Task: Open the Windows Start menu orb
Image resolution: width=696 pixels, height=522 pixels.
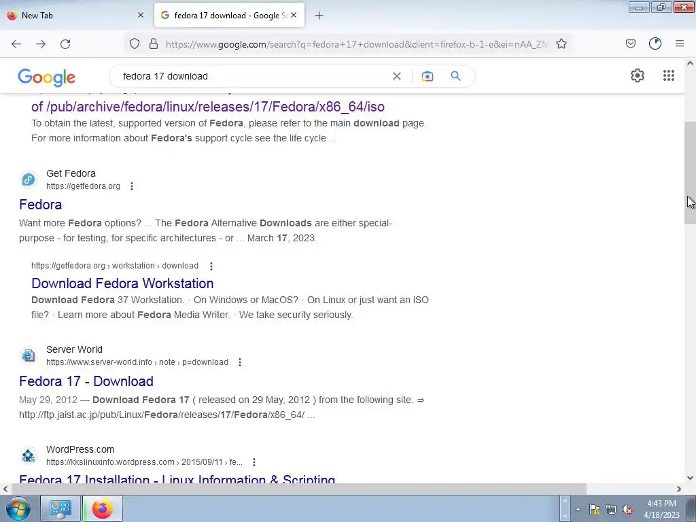Action: (x=17, y=508)
